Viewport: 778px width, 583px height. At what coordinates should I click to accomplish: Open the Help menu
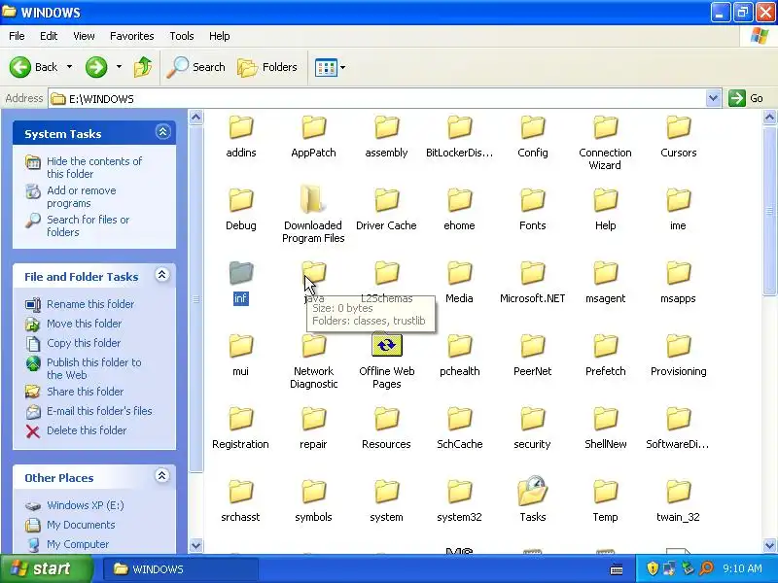click(220, 36)
